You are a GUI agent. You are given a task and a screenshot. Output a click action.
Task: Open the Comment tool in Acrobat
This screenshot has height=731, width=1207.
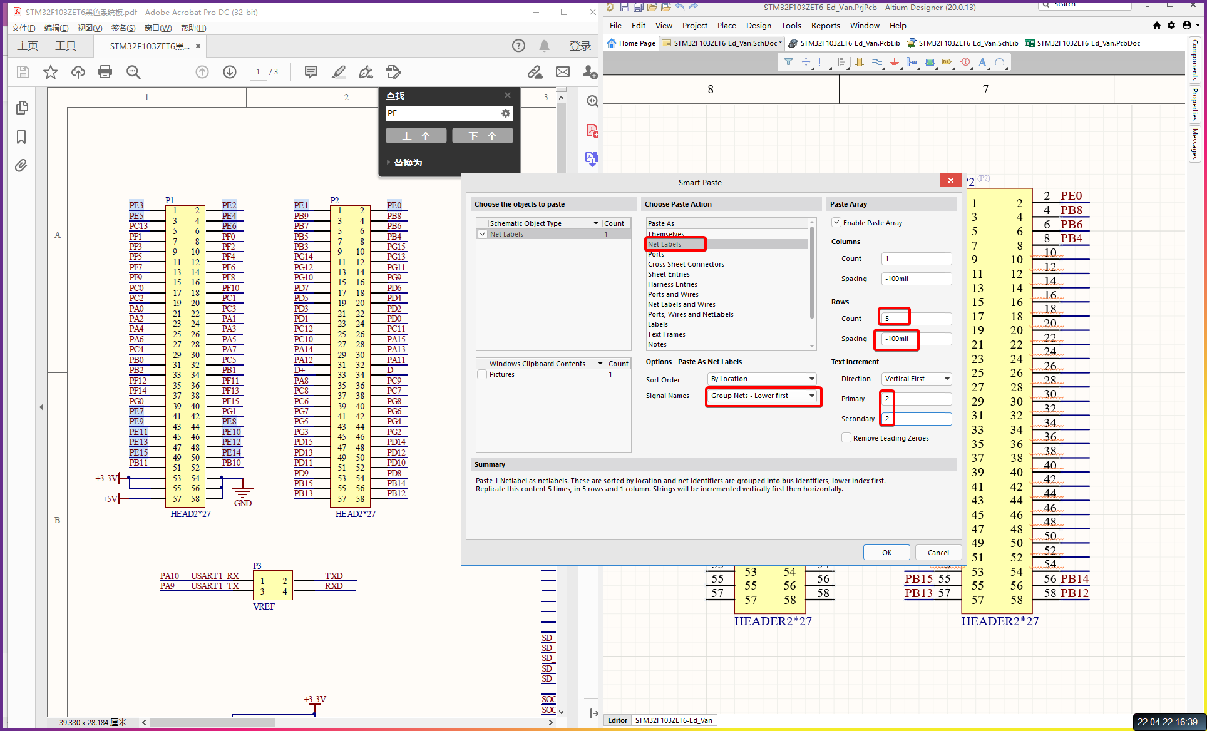click(x=311, y=71)
